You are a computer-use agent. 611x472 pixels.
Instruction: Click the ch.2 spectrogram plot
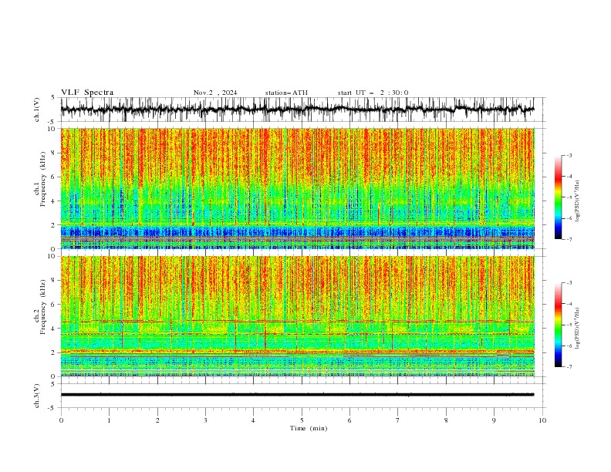click(297, 316)
